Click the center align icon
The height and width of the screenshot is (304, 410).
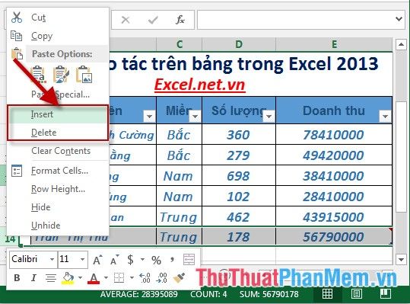(51, 278)
